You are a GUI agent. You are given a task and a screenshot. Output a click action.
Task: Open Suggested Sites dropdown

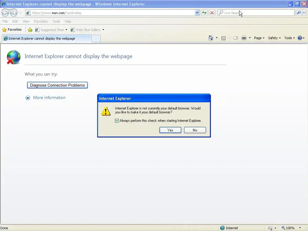click(x=66, y=30)
